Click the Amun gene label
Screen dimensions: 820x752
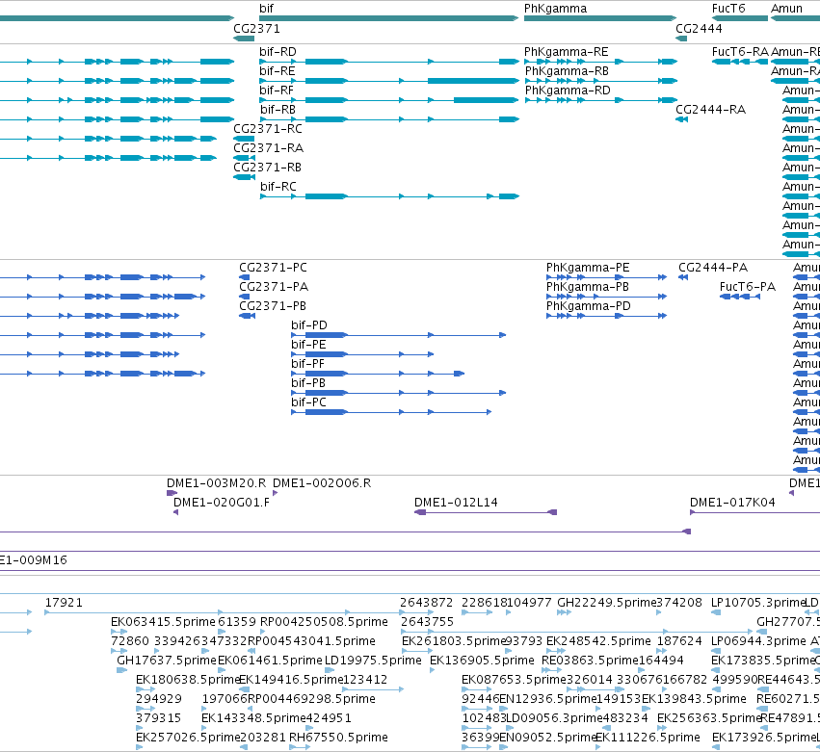pyautogui.click(x=786, y=9)
